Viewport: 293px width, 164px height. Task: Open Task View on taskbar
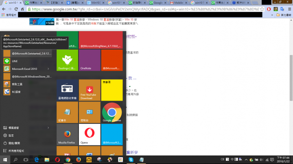pos(26,160)
